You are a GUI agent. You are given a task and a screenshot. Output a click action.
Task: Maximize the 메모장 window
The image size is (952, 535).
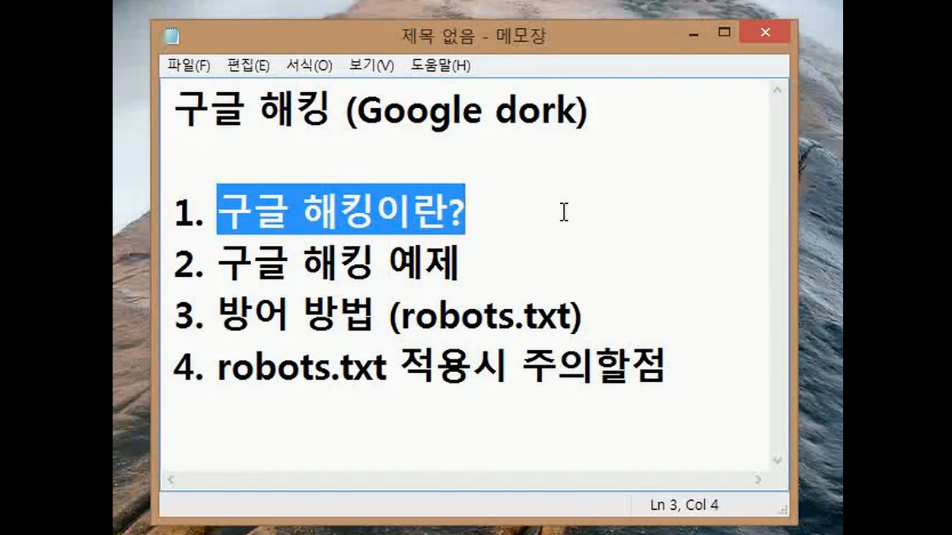724,33
